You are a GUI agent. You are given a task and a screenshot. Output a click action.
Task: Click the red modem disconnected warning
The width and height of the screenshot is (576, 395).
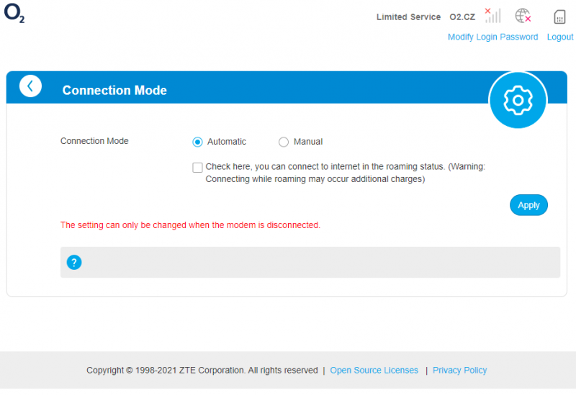coord(190,225)
